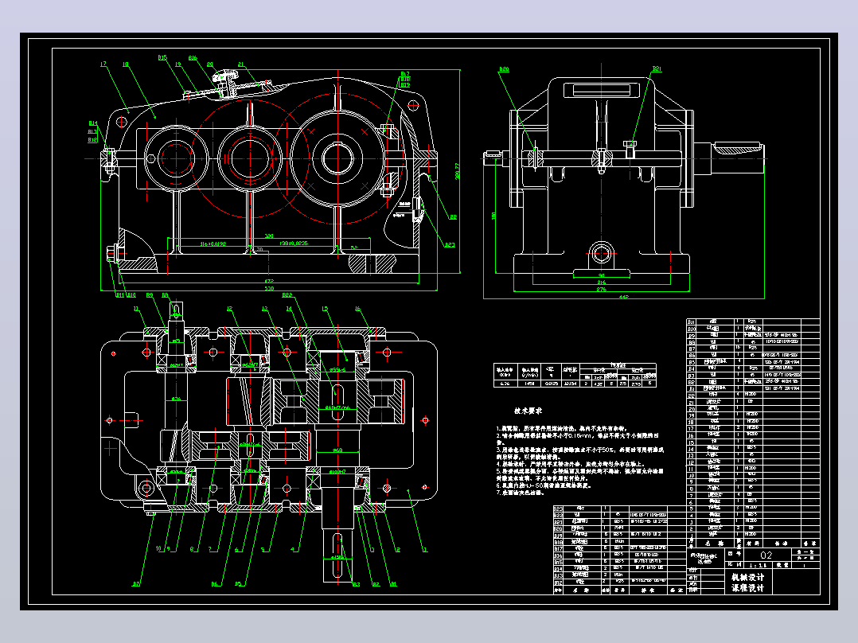
Task: Select callout 11 above the plan view
Action: pos(136,309)
